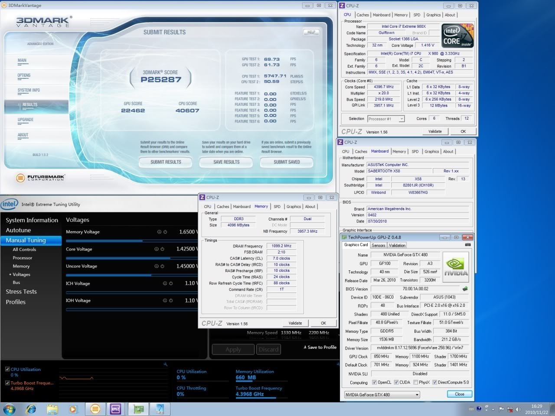Click the Memory Voltage info icon
Viewport: 555px width, 416px height.
159,232
